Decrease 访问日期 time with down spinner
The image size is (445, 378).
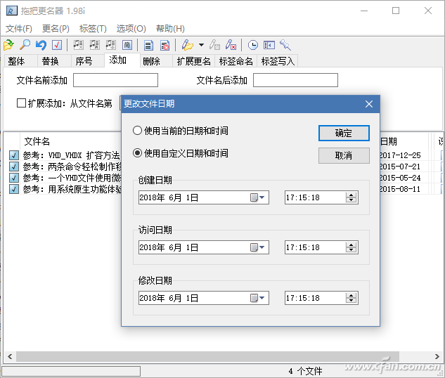(x=352, y=250)
